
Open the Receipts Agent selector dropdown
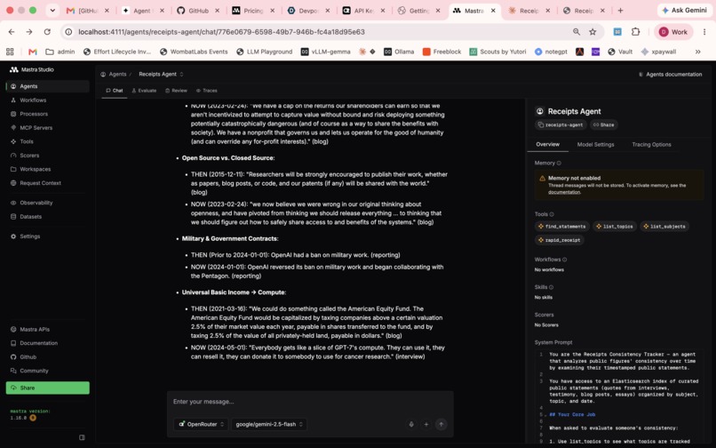161,74
